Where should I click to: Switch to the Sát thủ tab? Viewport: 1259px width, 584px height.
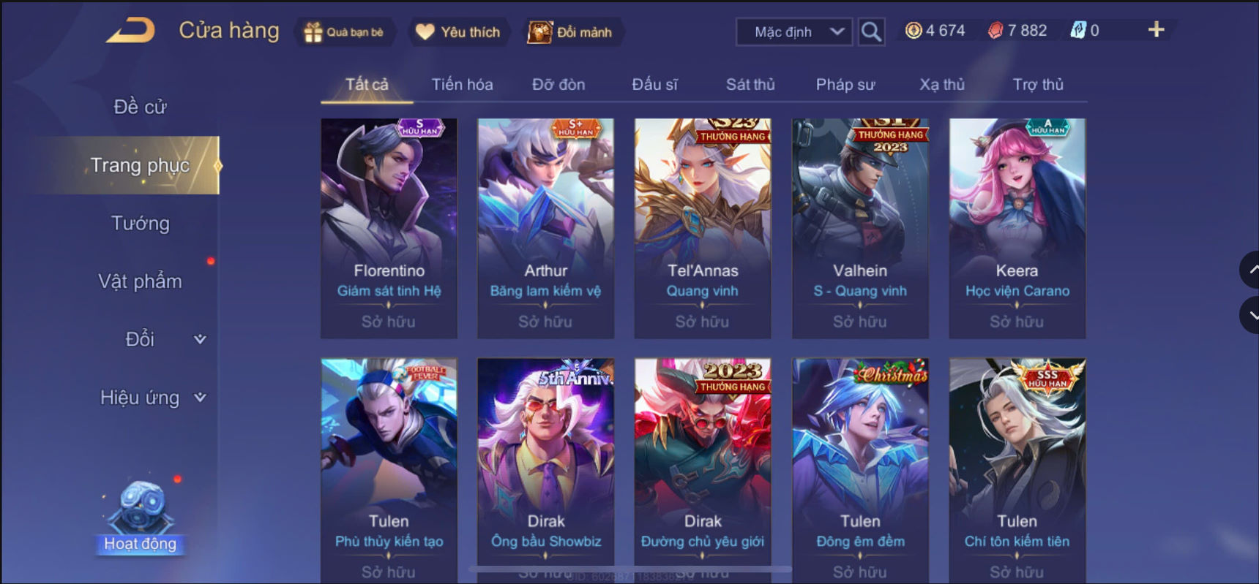(750, 85)
